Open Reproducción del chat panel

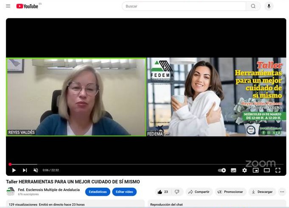217,204
